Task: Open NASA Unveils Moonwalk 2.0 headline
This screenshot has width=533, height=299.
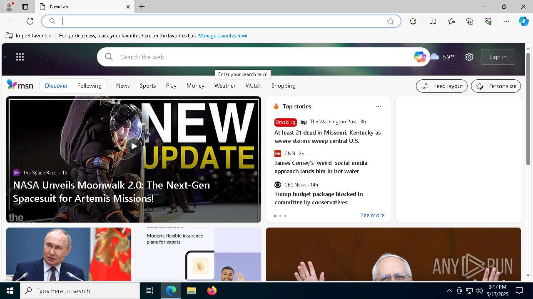Action: (x=111, y=191)
